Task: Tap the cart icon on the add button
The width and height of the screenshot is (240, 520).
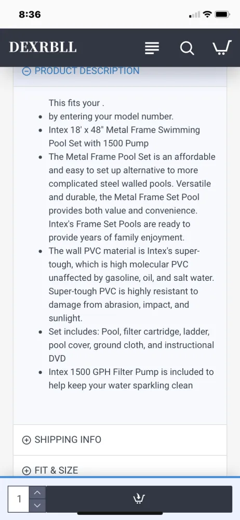Action: point(139,499)
